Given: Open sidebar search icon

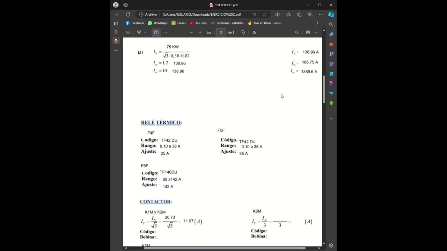Looking at the screenshot, I should pos(331,24).
